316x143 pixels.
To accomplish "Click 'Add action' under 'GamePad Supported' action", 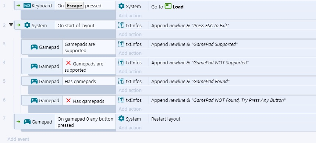I will 130,53.
